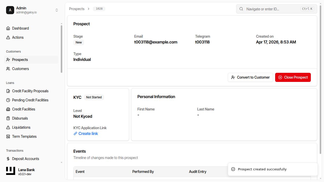Click the Liquidations warning icon
Viewport: 324px width, 182px height.
point(8,127)
